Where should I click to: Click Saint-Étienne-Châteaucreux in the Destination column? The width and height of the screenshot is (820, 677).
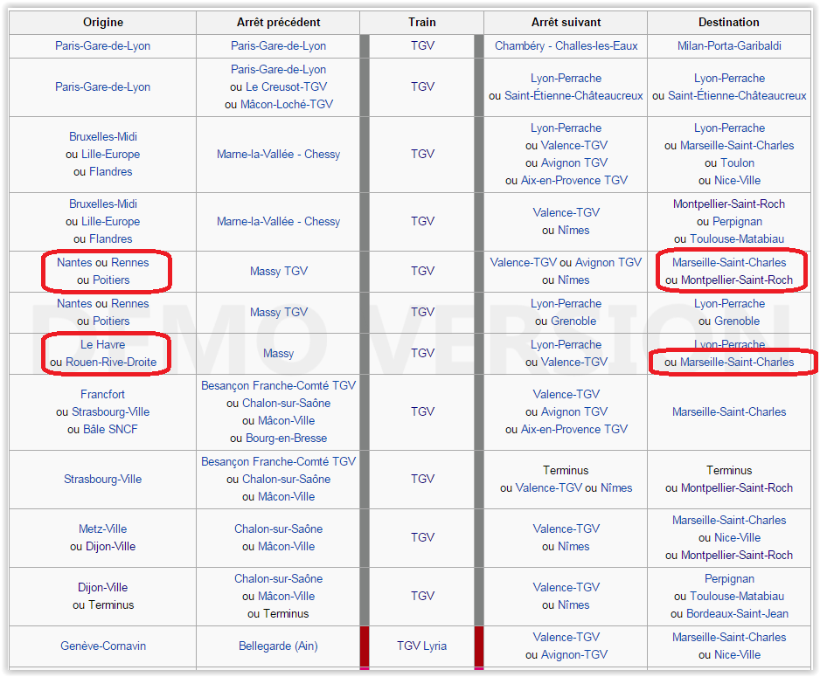(737, 96)
